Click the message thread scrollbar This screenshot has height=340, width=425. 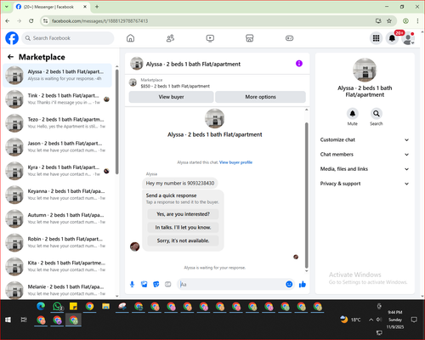point(306,195)
